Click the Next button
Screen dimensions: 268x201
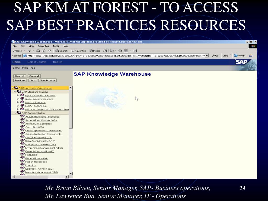pos(32,80)
